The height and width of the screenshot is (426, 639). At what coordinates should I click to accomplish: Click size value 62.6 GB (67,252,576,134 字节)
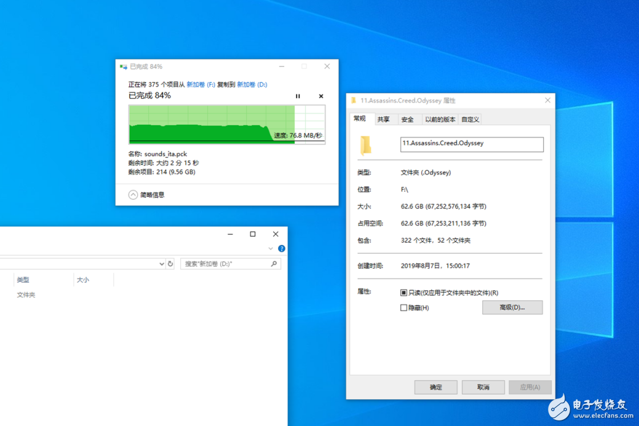tap(443, 207)
